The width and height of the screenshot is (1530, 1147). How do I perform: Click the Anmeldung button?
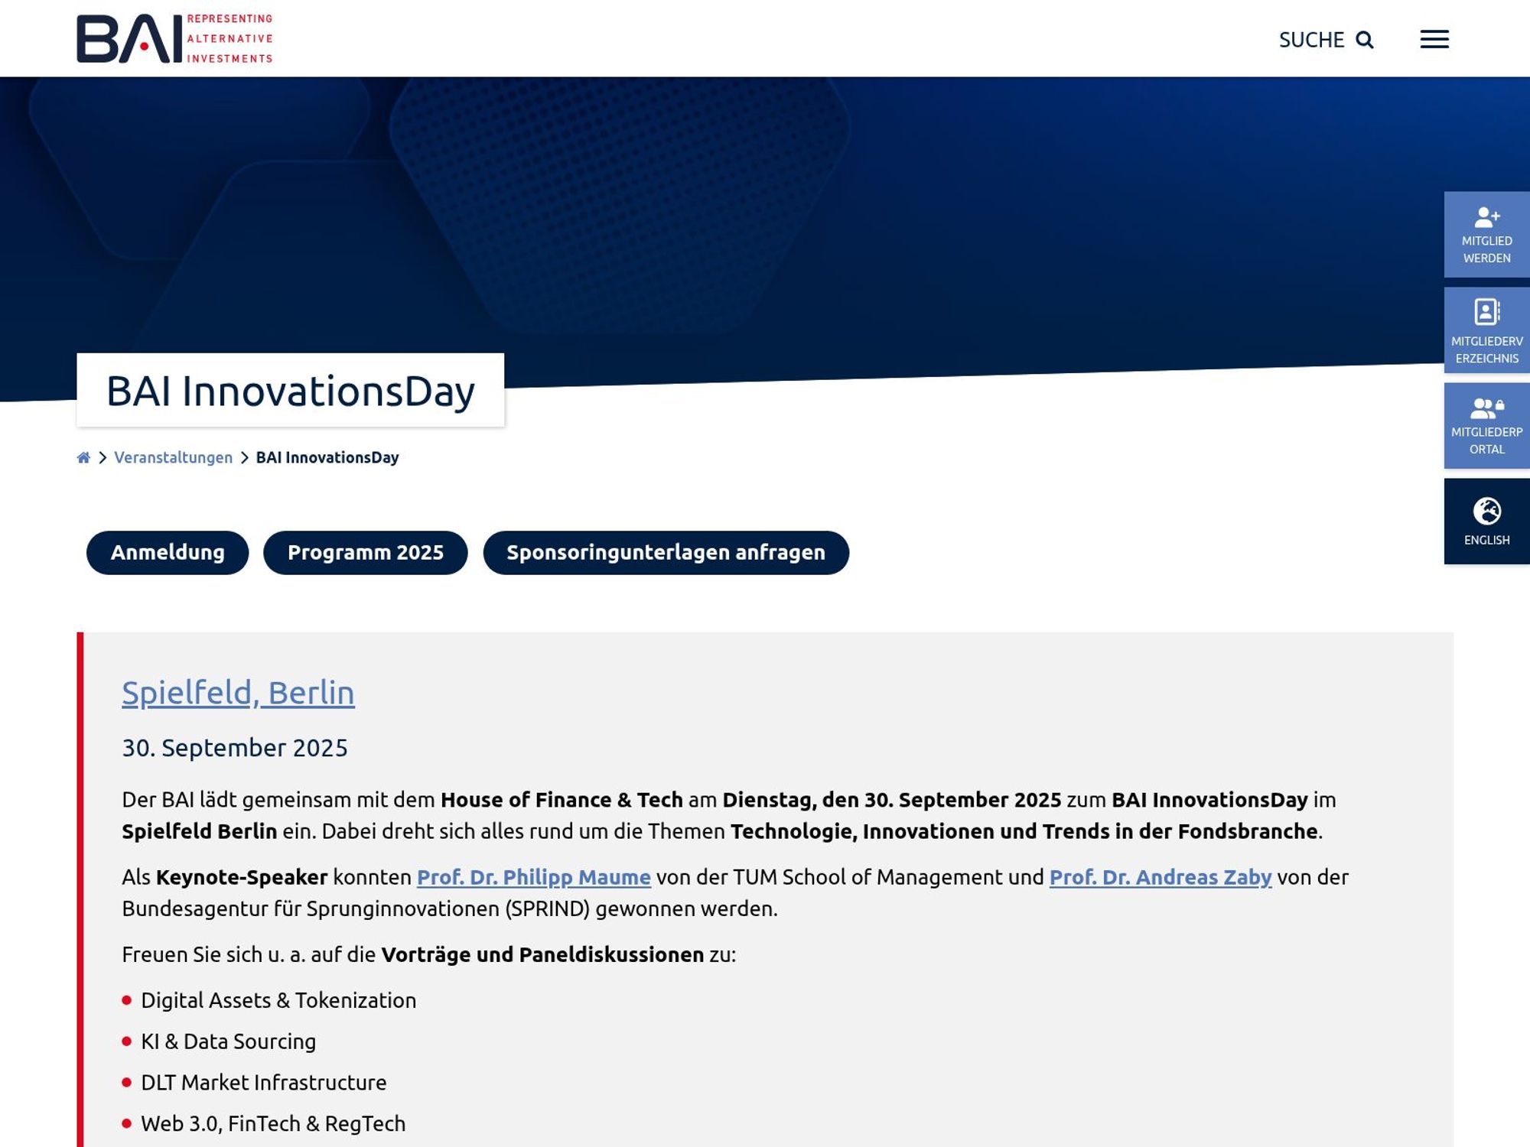tap(168, 552)
